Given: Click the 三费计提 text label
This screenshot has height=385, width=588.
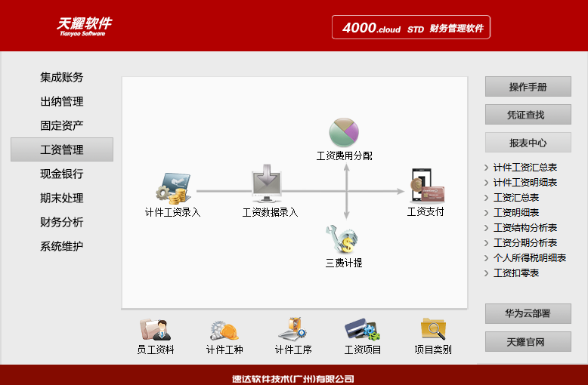Looking at the screenshot, I should [344, 263].
